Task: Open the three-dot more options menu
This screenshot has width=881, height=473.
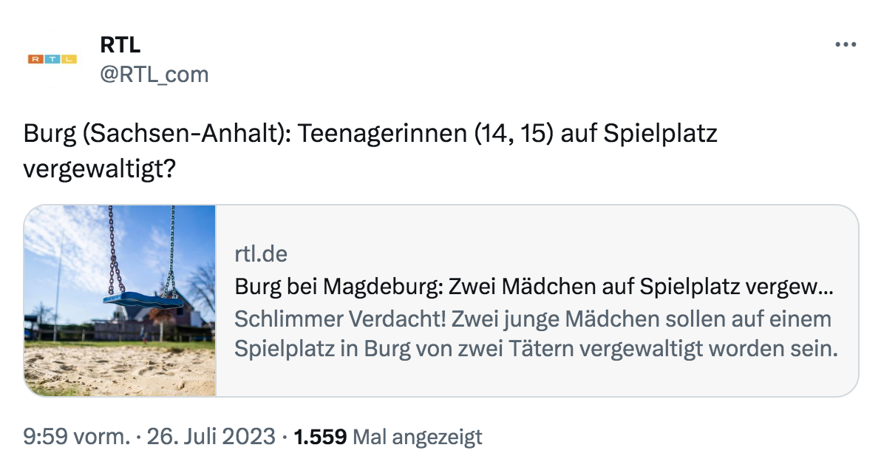Action: tap(845, 44)
